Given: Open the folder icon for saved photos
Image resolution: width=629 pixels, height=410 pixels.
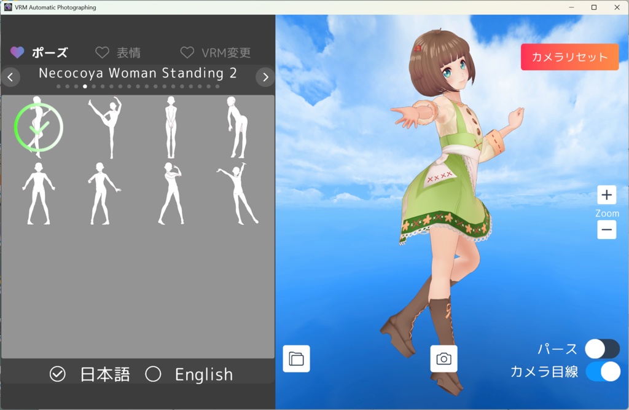Looking at the screenshot, I should pyautogui.click(x=296, y=359).
